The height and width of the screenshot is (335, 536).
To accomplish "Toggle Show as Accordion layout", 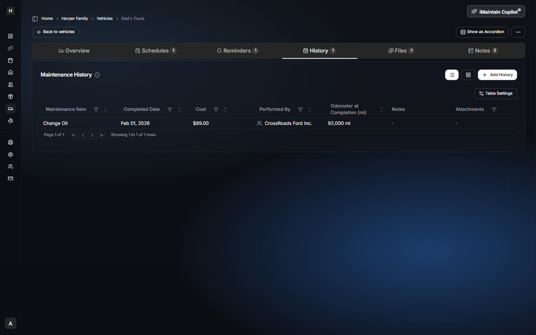I will [482, 32].
